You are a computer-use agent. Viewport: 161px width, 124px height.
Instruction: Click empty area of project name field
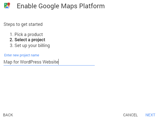click(76, 62)
